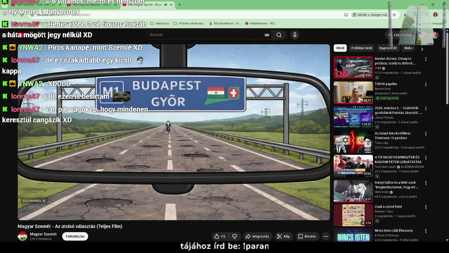Share the video via Megosztás
The image size is (449, 253).
tap(257, 236)
